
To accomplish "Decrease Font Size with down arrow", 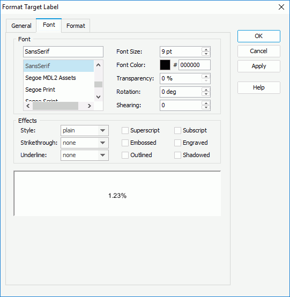I will pos(206,54).
